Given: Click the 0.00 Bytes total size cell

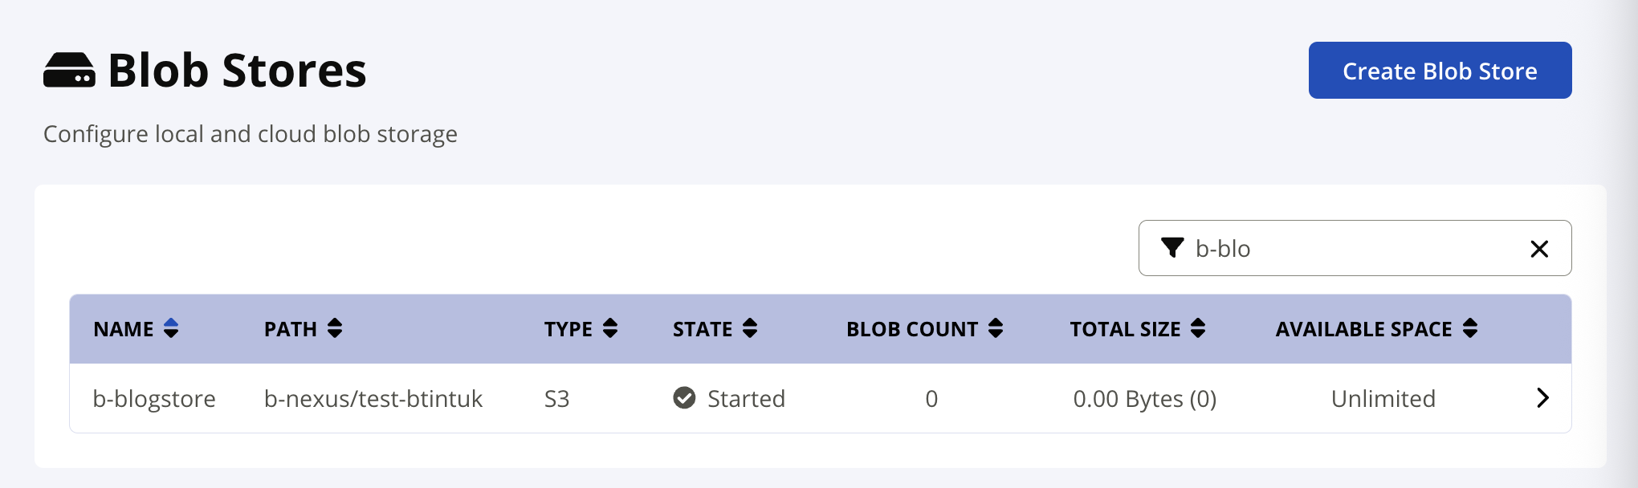Looking at the screenshot, I should tap(1144, 399).
